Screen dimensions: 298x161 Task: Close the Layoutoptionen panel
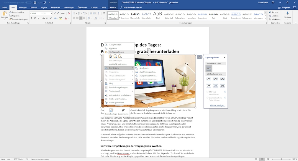coord(224,58)
